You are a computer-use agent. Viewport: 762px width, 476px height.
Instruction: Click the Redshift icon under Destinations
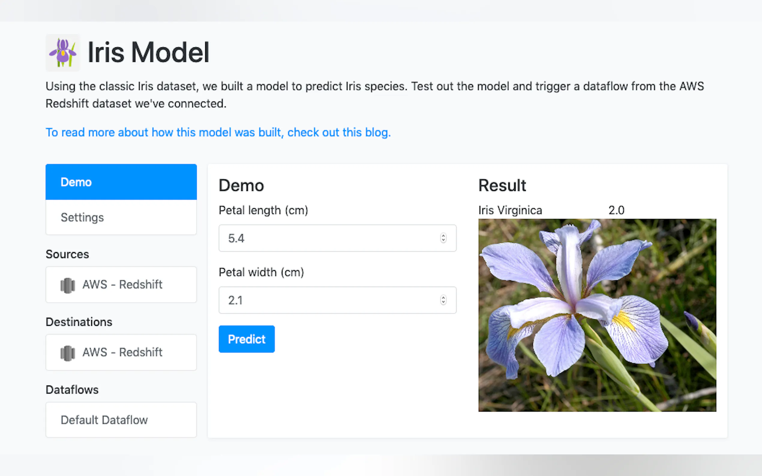click(67, 353)
